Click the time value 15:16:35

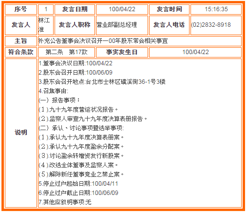tap(216, 9)
